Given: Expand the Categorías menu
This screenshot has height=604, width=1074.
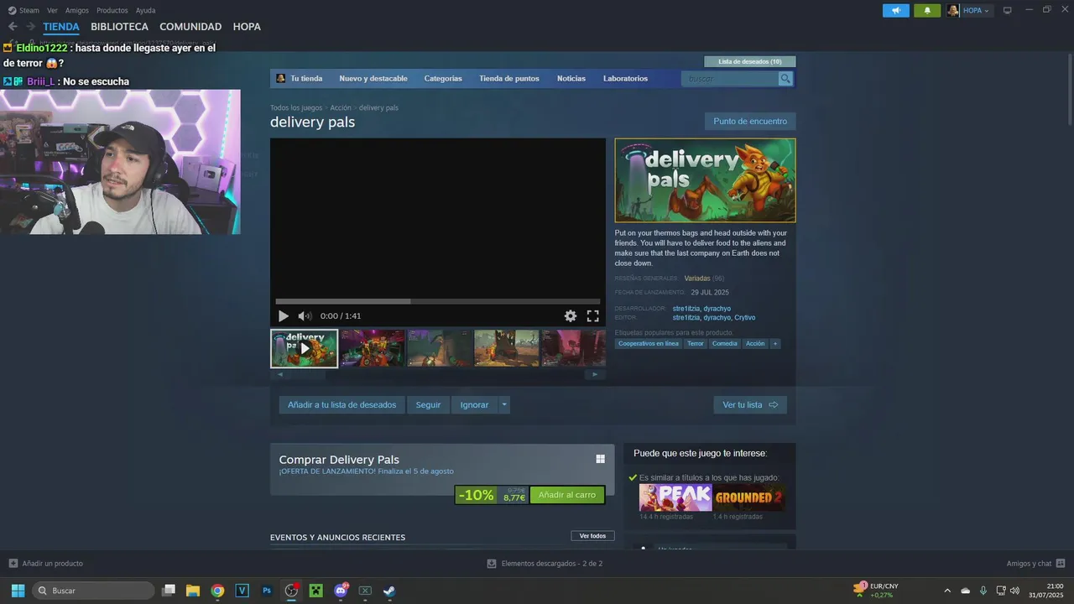Looking at the screenshot, I should coord(443,78).
